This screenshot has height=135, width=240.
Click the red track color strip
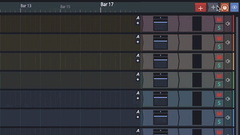[x=233, y=24]
